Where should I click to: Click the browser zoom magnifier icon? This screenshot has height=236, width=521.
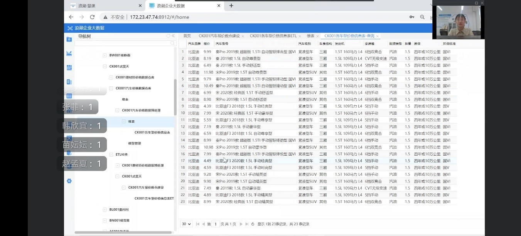422,17
